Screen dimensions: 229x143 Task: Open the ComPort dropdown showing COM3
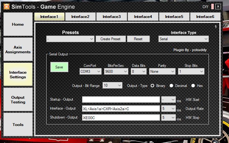(90, 71)
